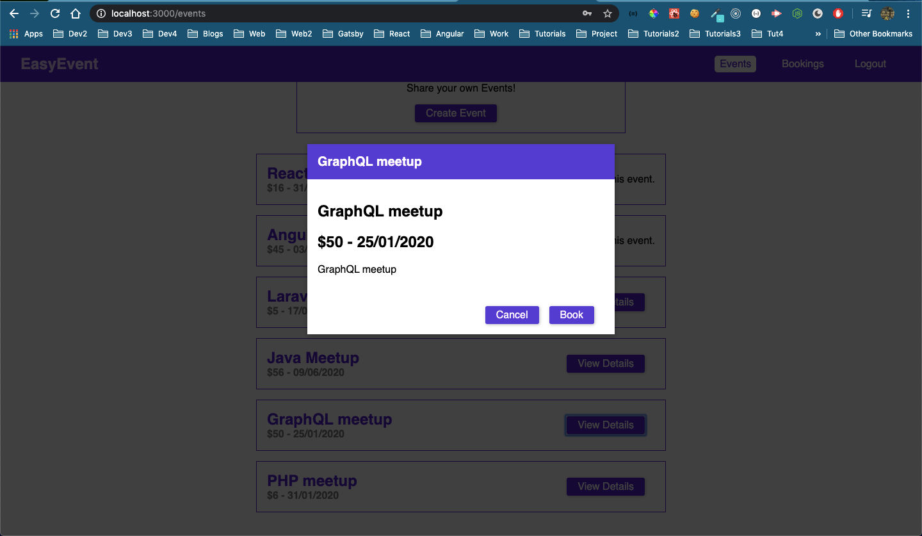
Task: Click the '$6 - 31/01/2020' event details text
Action: [303, 496]
